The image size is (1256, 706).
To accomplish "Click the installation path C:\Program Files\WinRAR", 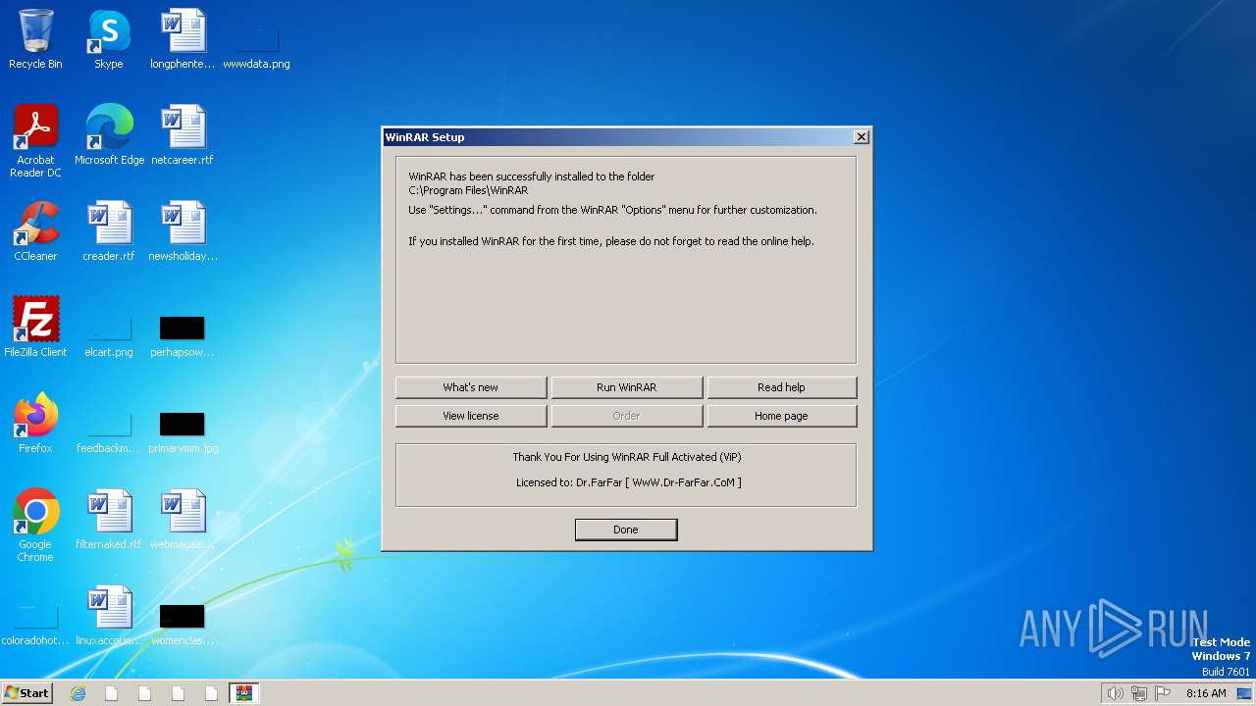I will pos(468,190).
